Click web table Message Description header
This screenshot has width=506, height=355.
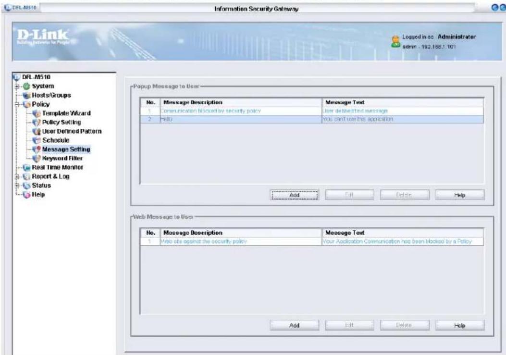tap(241, 233)
